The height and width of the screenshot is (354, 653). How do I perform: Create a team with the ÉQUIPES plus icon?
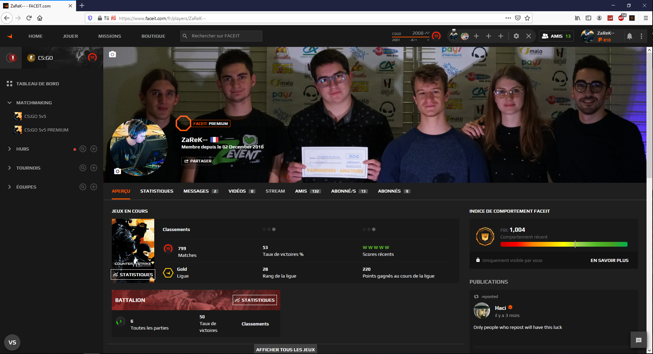(94, 187)
